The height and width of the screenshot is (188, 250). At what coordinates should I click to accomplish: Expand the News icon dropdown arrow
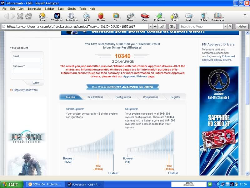point(135,18)
